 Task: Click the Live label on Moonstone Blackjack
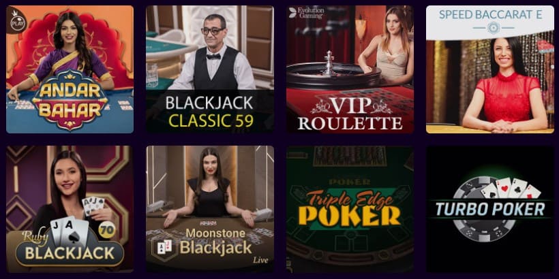pos(260,260)
